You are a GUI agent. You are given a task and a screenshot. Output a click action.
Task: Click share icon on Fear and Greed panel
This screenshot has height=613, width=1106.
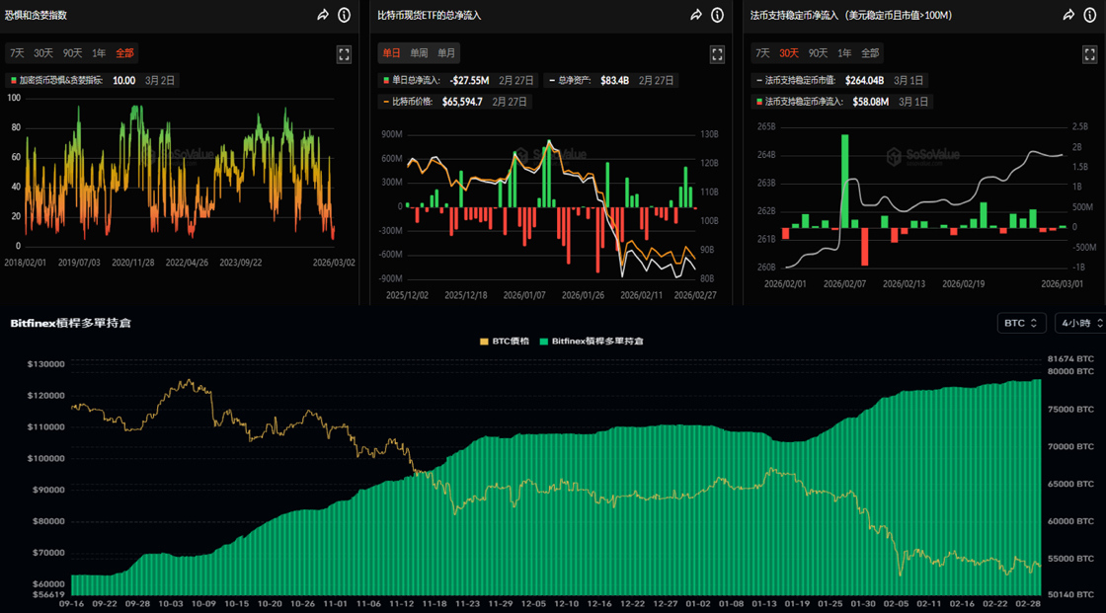point(323,15)
